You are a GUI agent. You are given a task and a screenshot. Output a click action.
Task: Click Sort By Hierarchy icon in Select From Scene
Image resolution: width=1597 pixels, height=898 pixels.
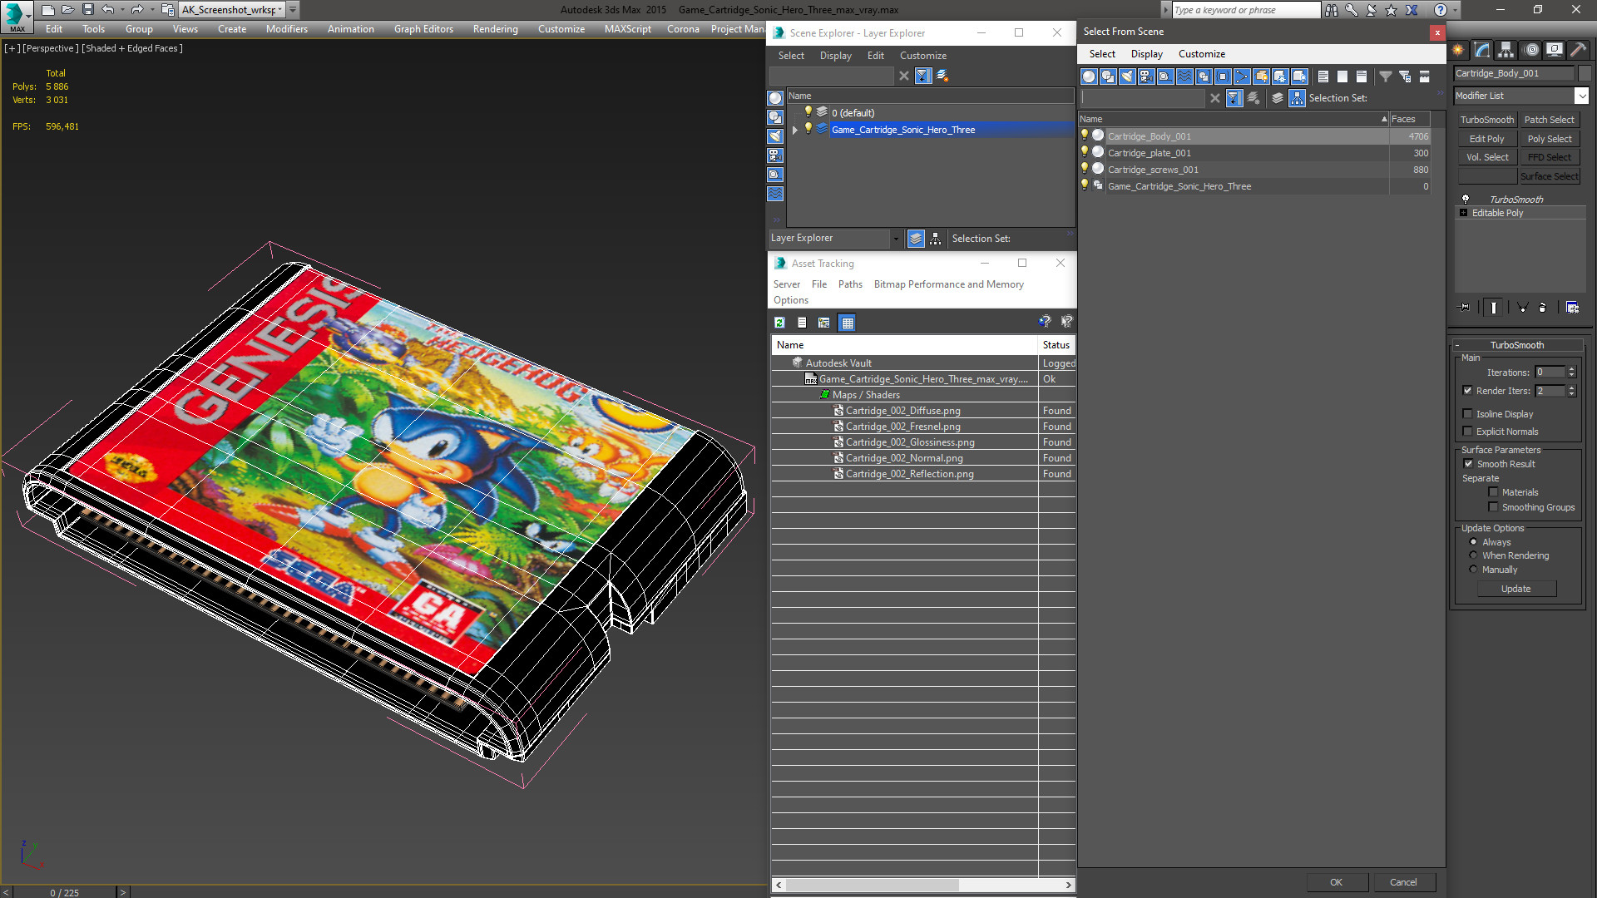(x=1298, y=98)
